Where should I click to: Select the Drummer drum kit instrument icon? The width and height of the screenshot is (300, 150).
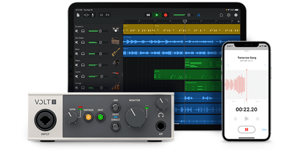click(115, 30)
